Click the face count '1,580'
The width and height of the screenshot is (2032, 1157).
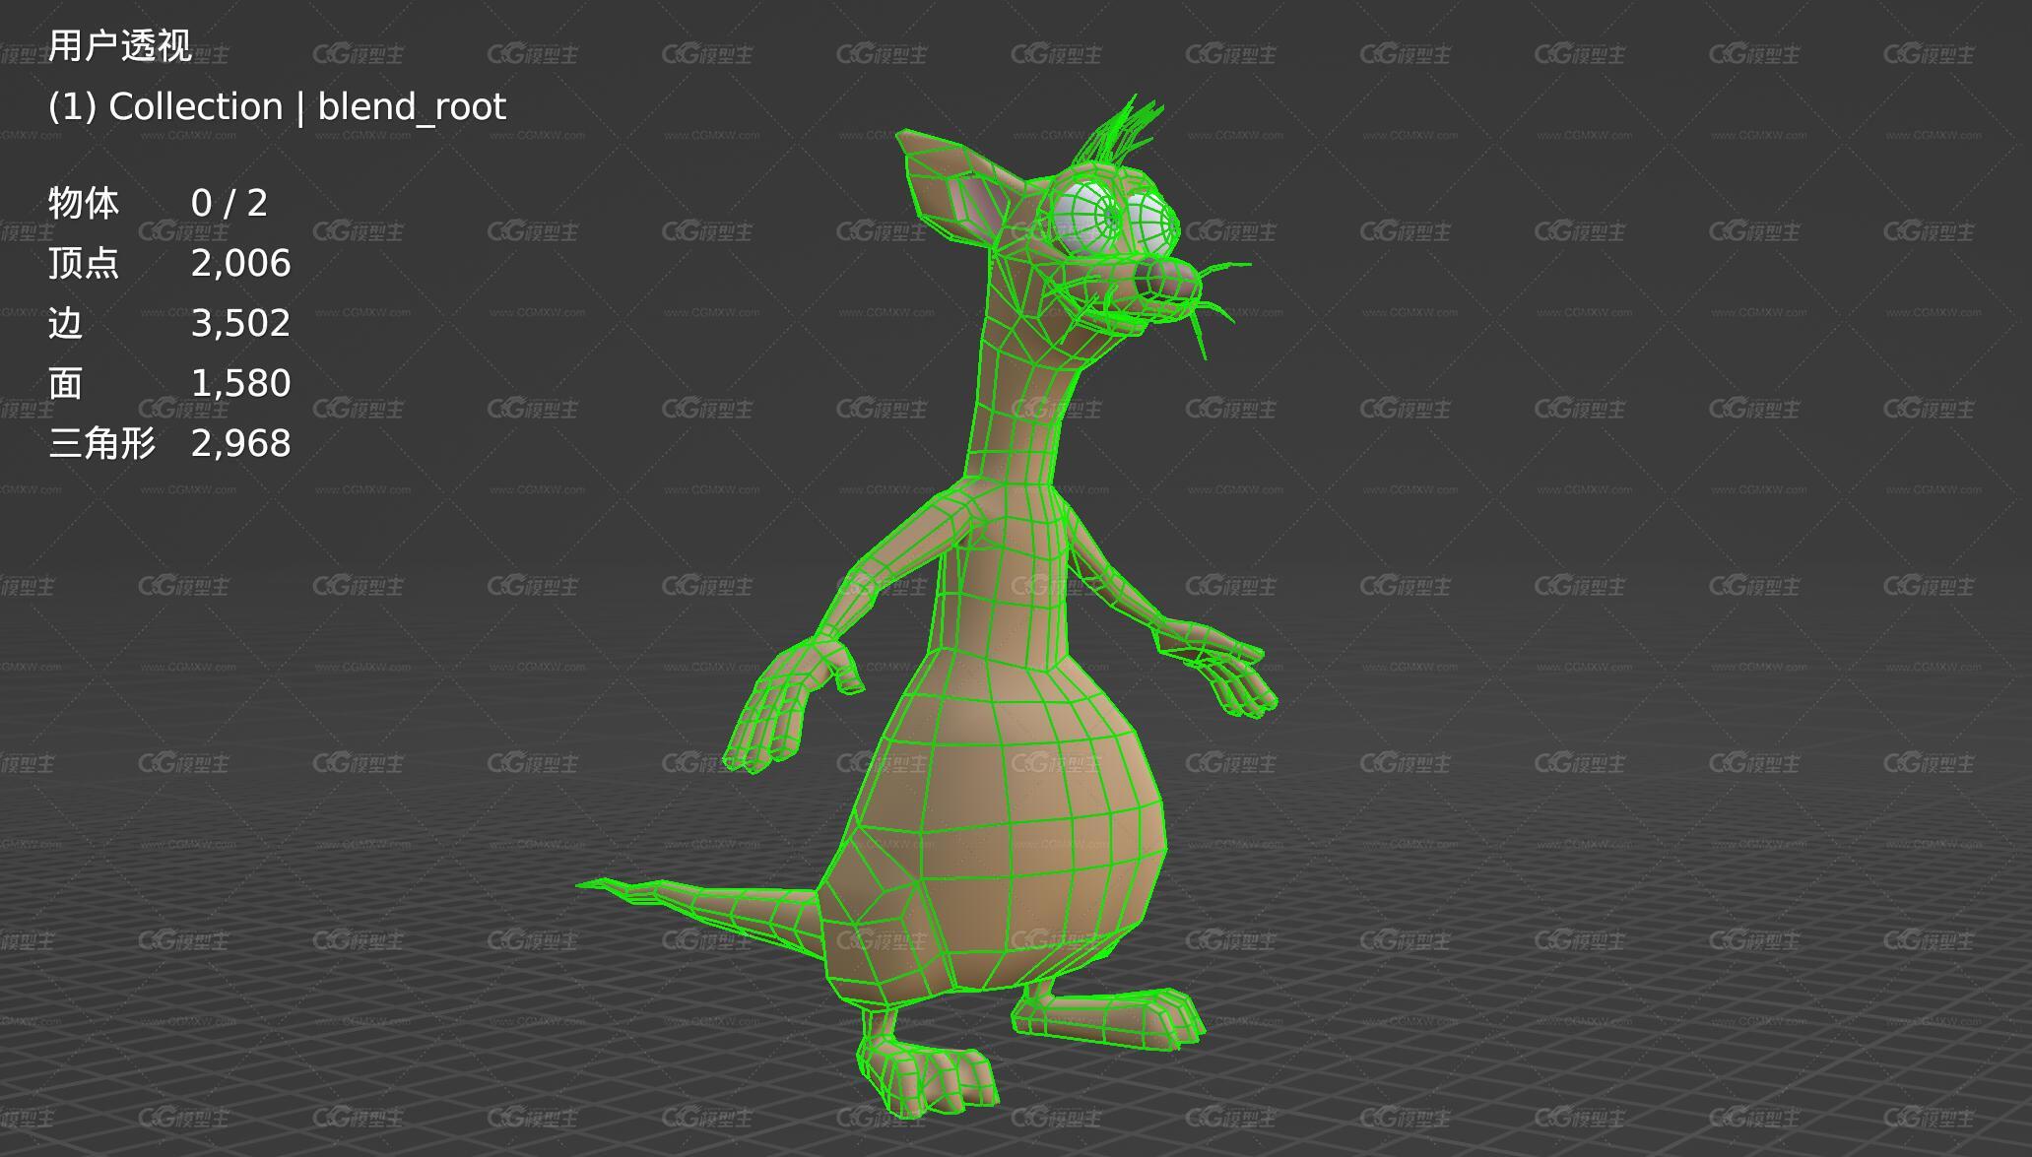click(240, 384)
